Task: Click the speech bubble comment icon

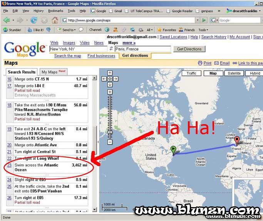Action: pyautogui.click(x=81, y=30)
